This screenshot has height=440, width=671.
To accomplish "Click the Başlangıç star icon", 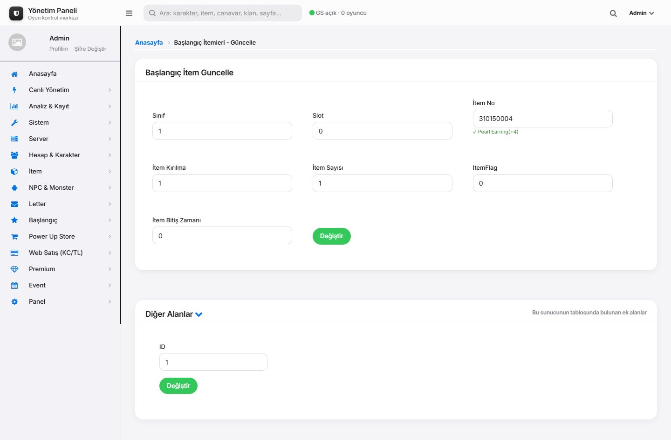I will pyautogui.click(x=14, y=220).
